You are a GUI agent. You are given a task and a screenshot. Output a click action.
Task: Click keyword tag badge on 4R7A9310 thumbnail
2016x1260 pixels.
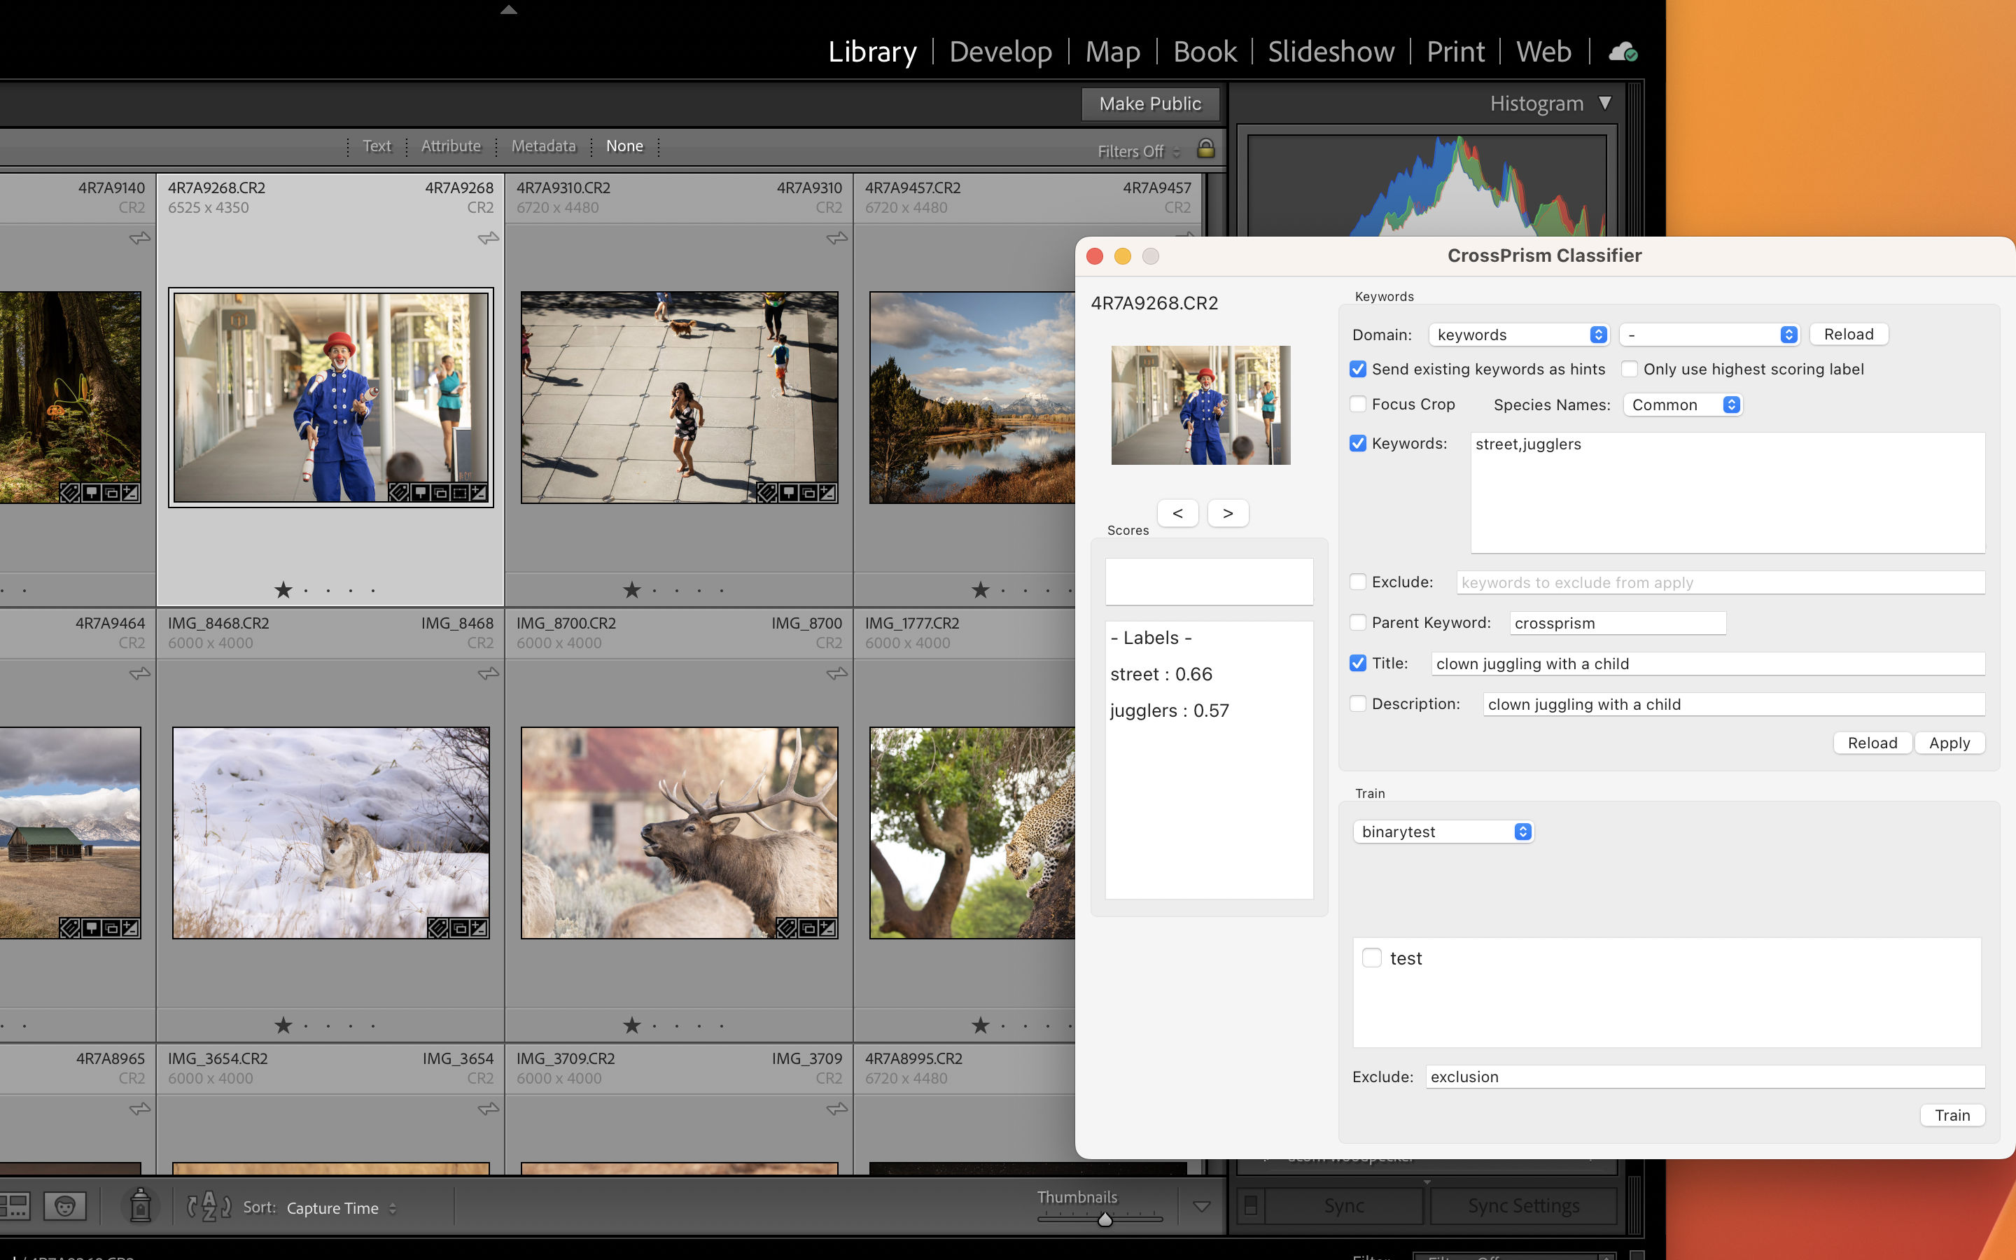(766, 493)
